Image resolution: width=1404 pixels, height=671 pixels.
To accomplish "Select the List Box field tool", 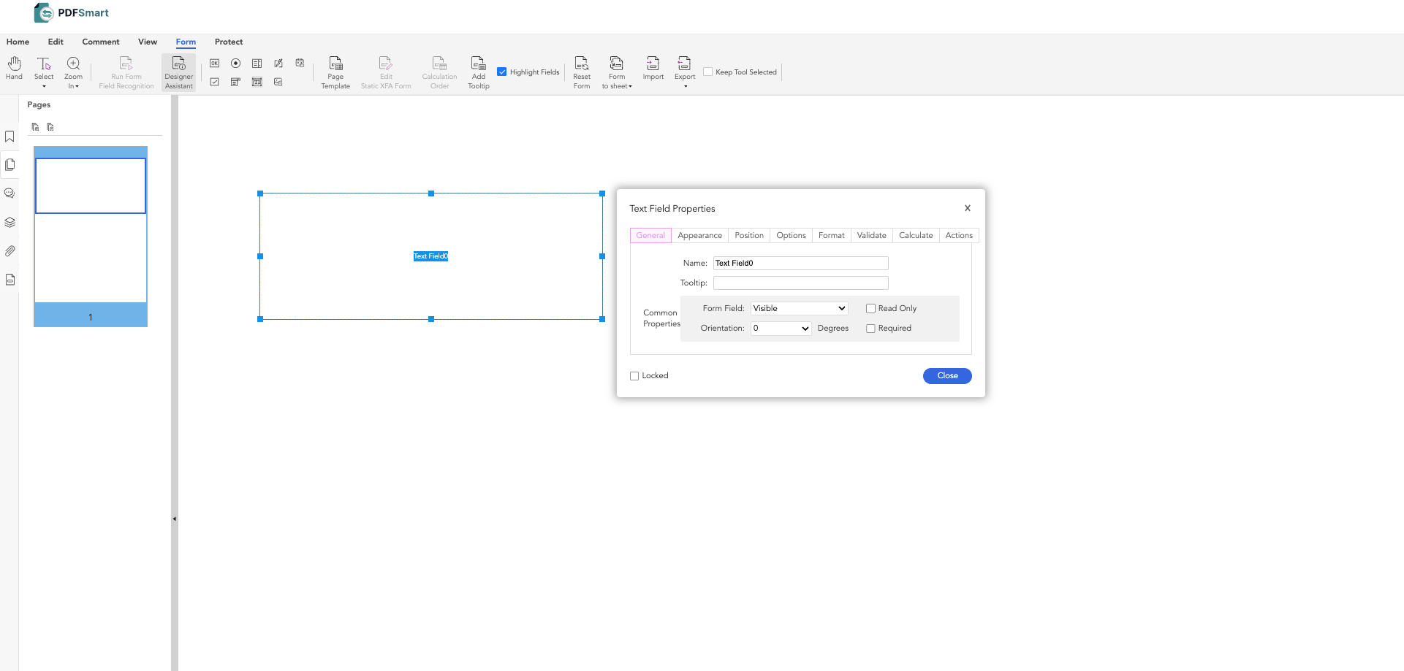I will click(257, 63).
